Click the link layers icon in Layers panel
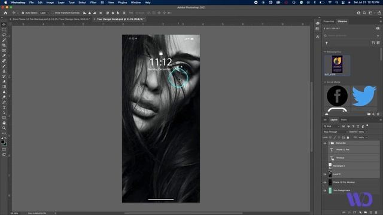 (x=344, y=213)
